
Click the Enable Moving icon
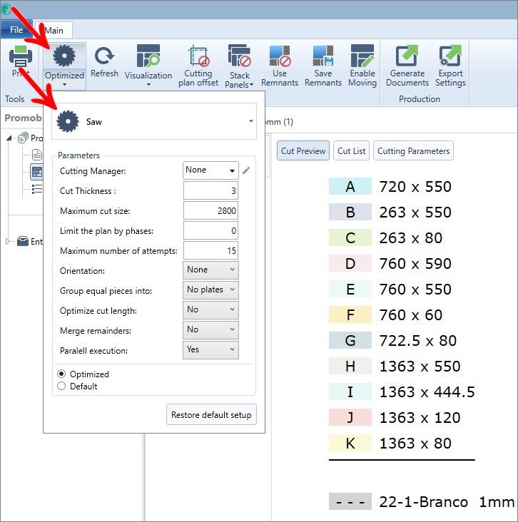362,56
